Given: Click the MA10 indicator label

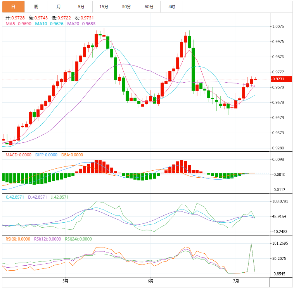Looking at the screenshot, I should [49, 24].
